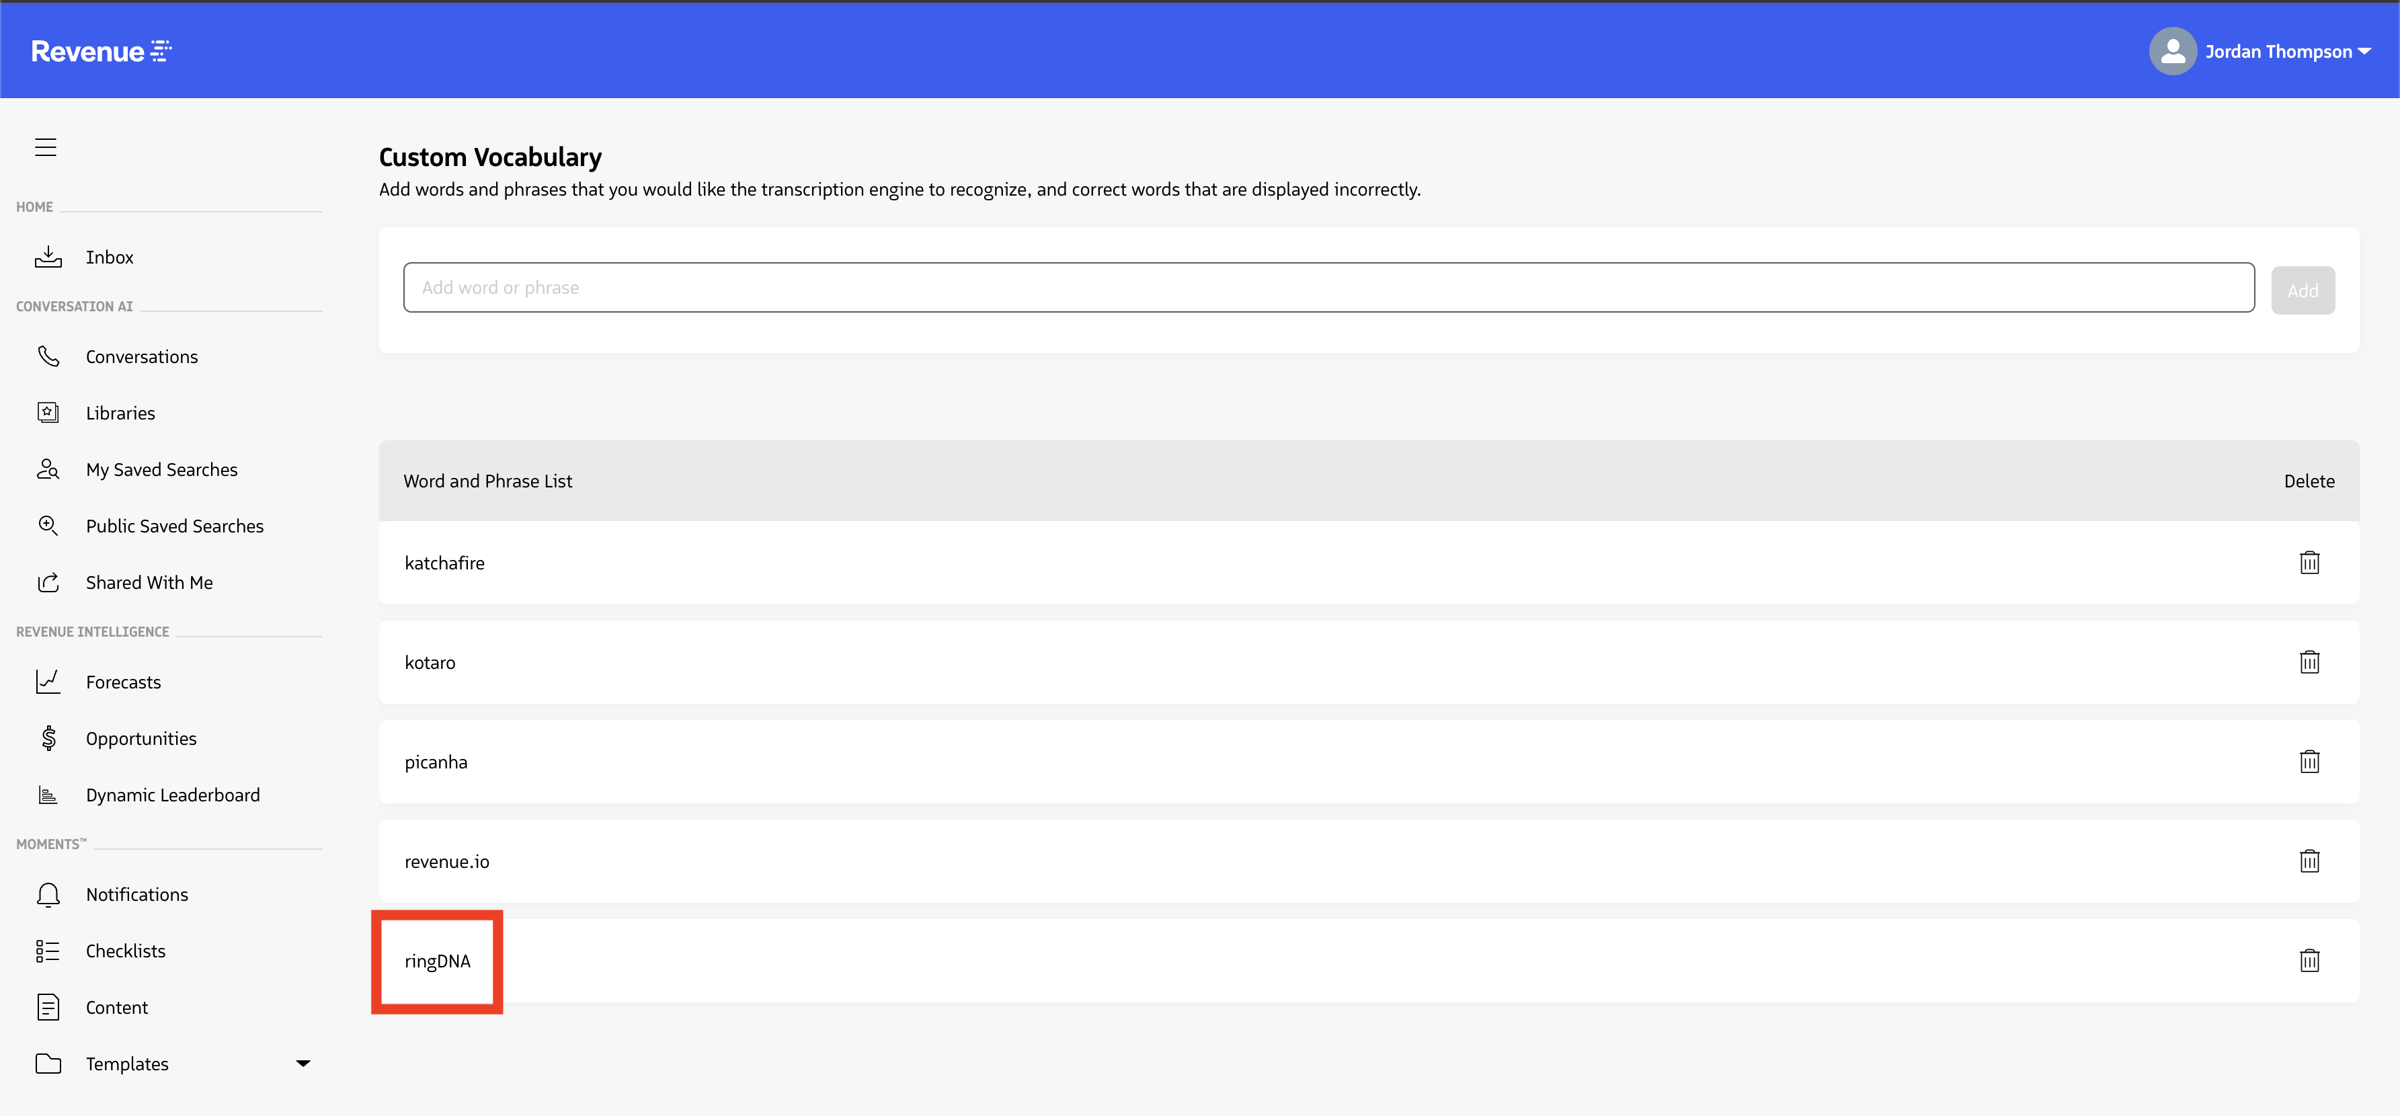This screenshot has height=1116, width=2400.
Task: Click the Revenue logo link
Action: 101,51
